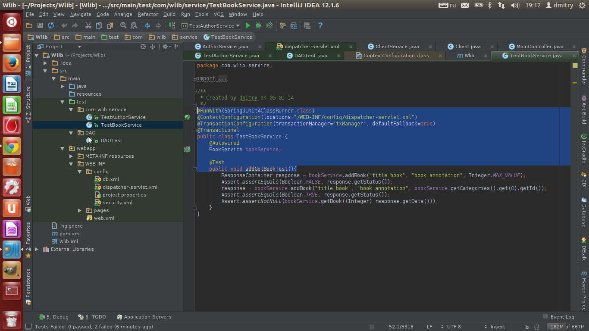Open the Analyze menu

[x=123, y=14]
